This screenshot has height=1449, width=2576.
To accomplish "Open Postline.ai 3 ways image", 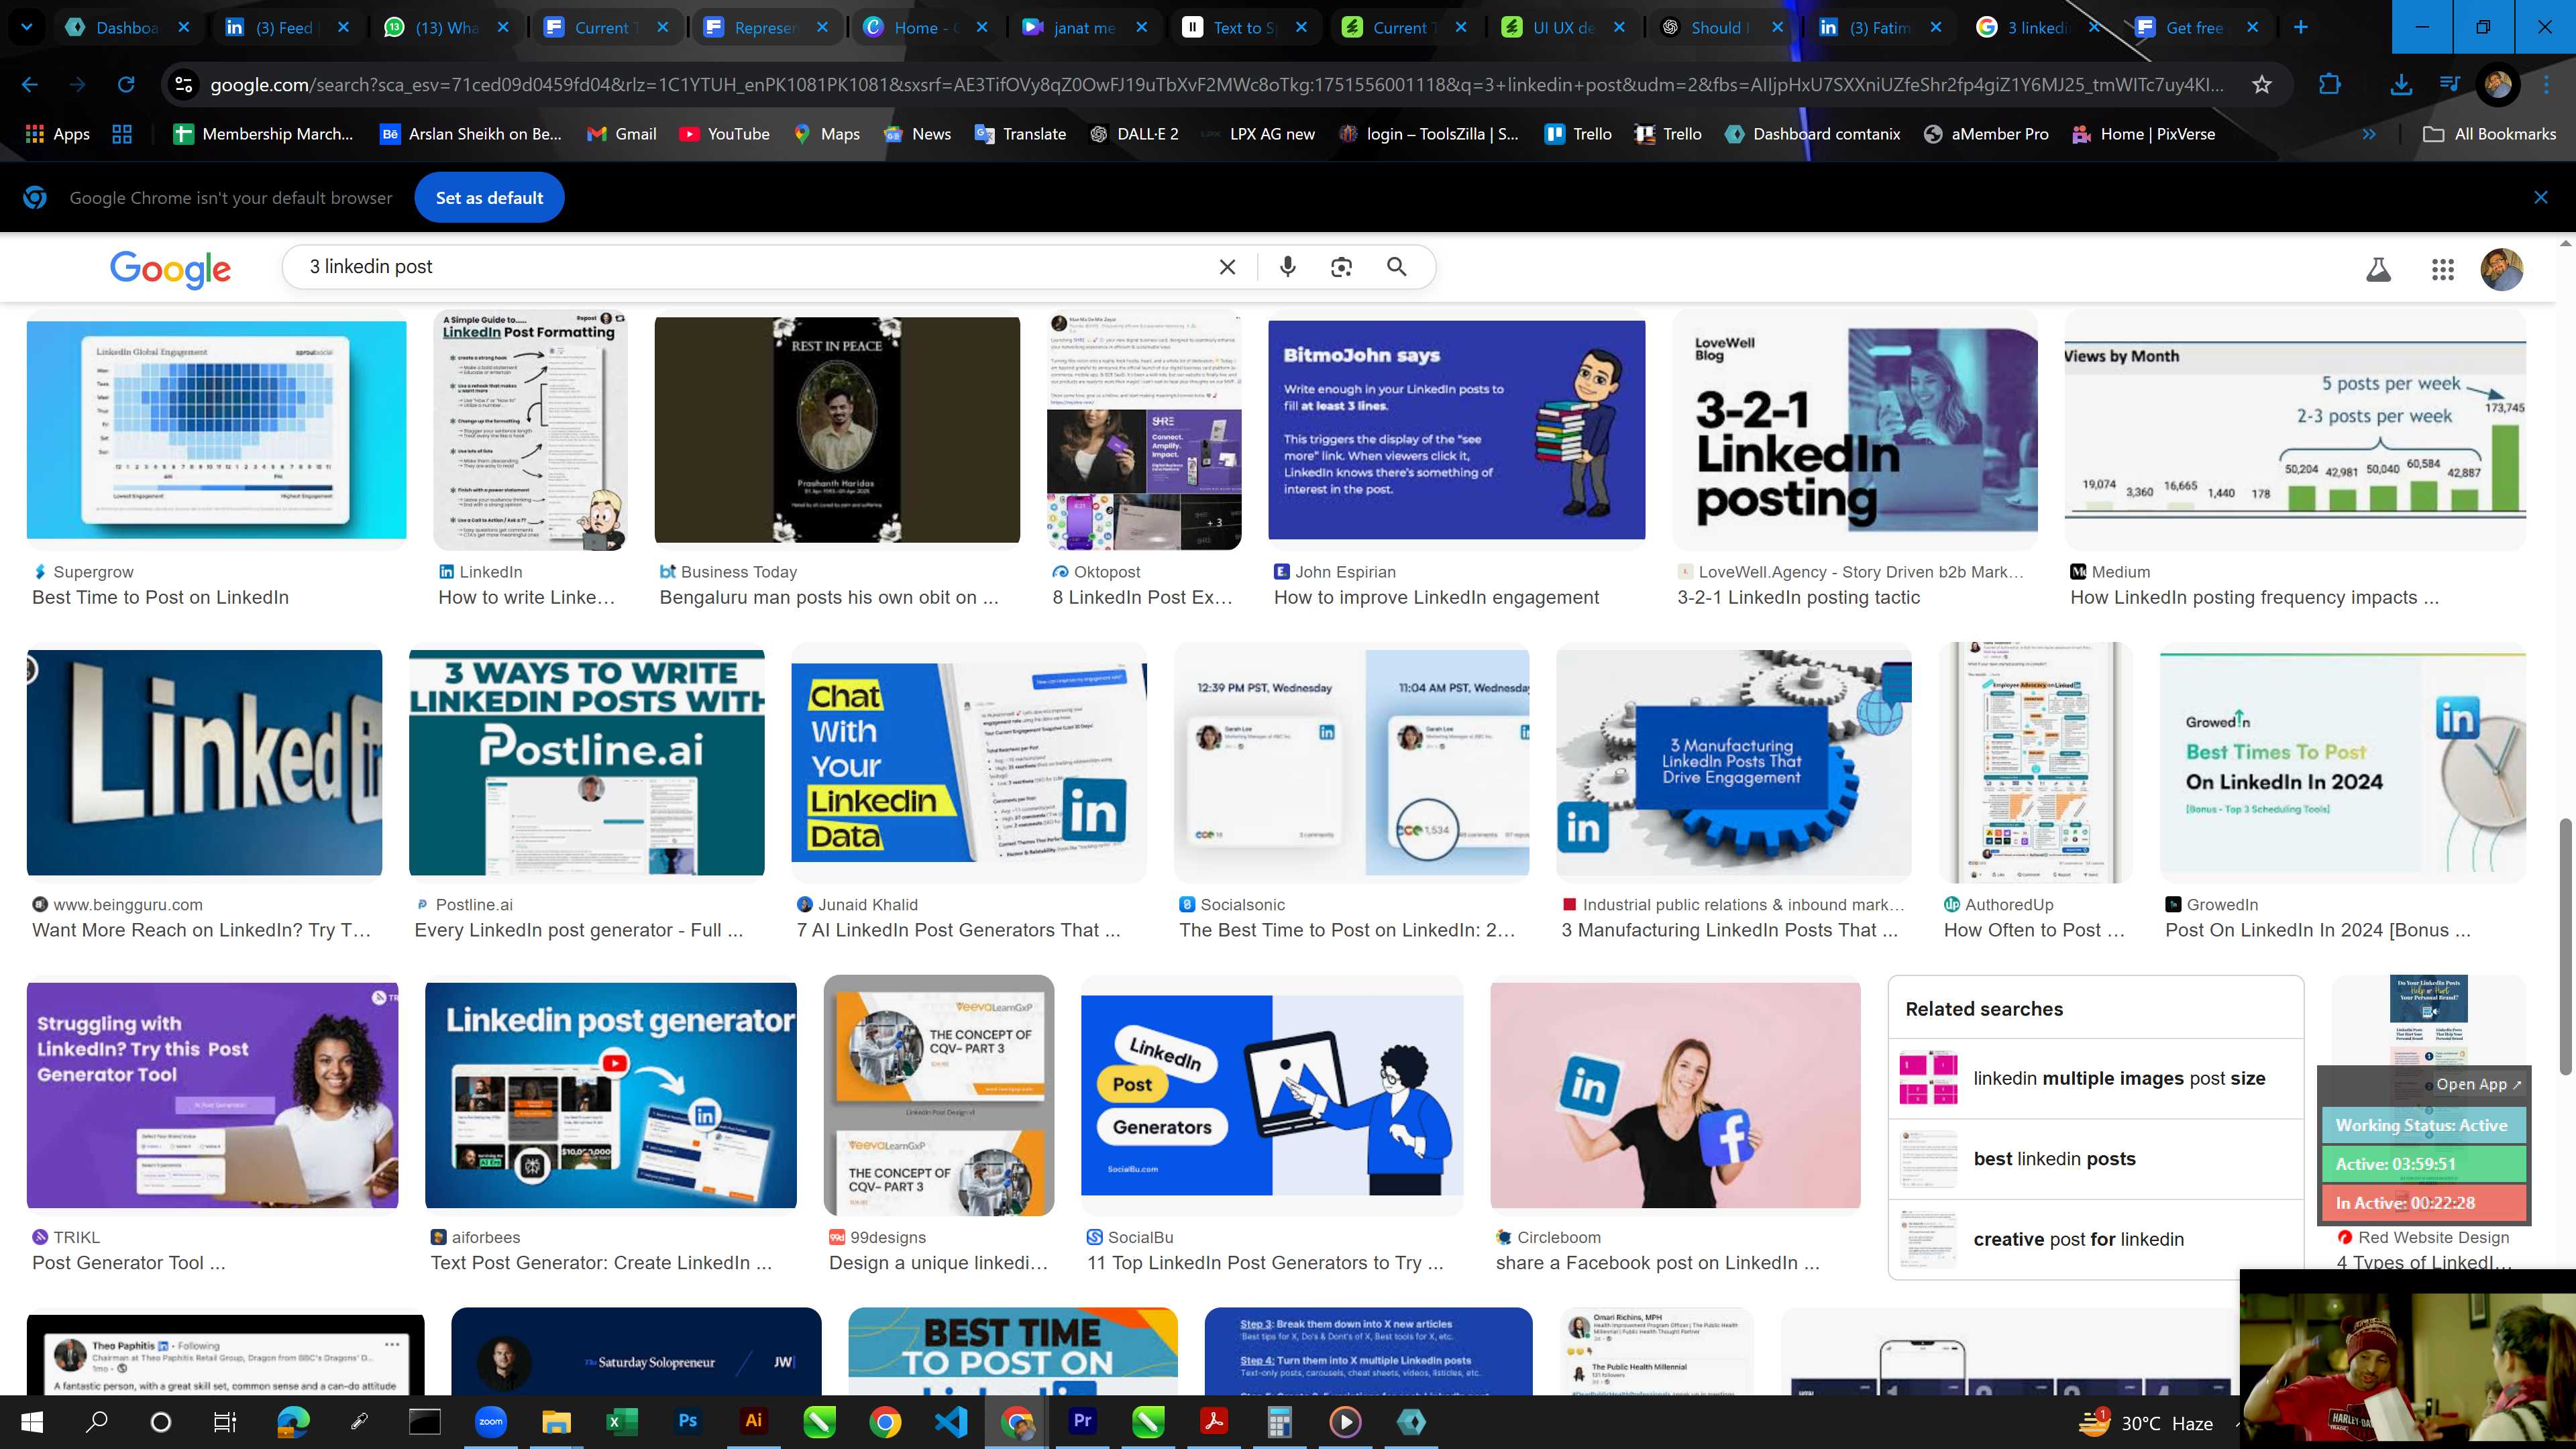I will tap(586, 763).
